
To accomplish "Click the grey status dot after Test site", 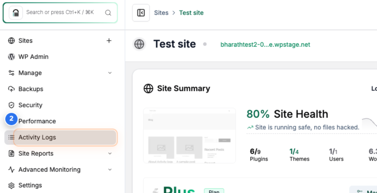I will click(x=205, y=44).
